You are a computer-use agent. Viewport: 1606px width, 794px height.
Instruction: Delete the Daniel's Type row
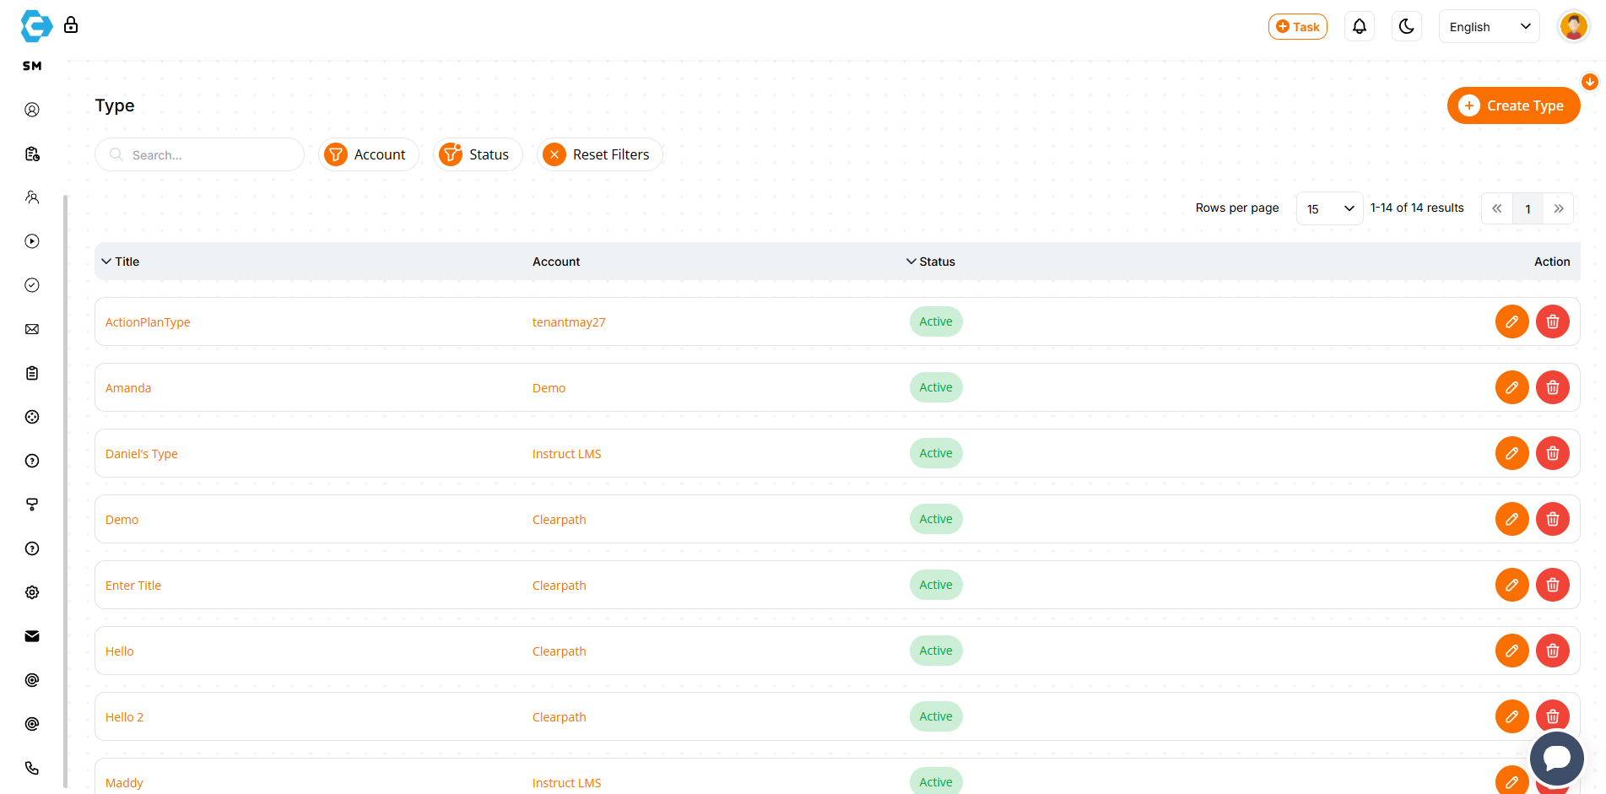click(x=1553, y=453)
